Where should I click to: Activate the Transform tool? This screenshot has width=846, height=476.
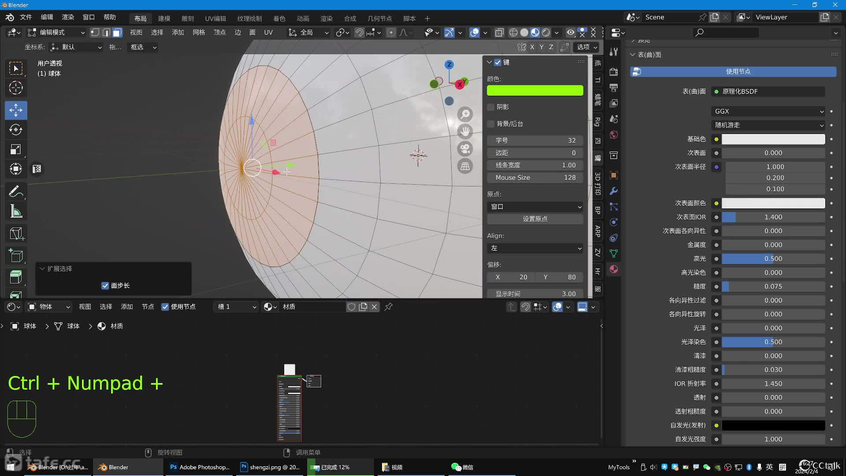pos(16,169)
